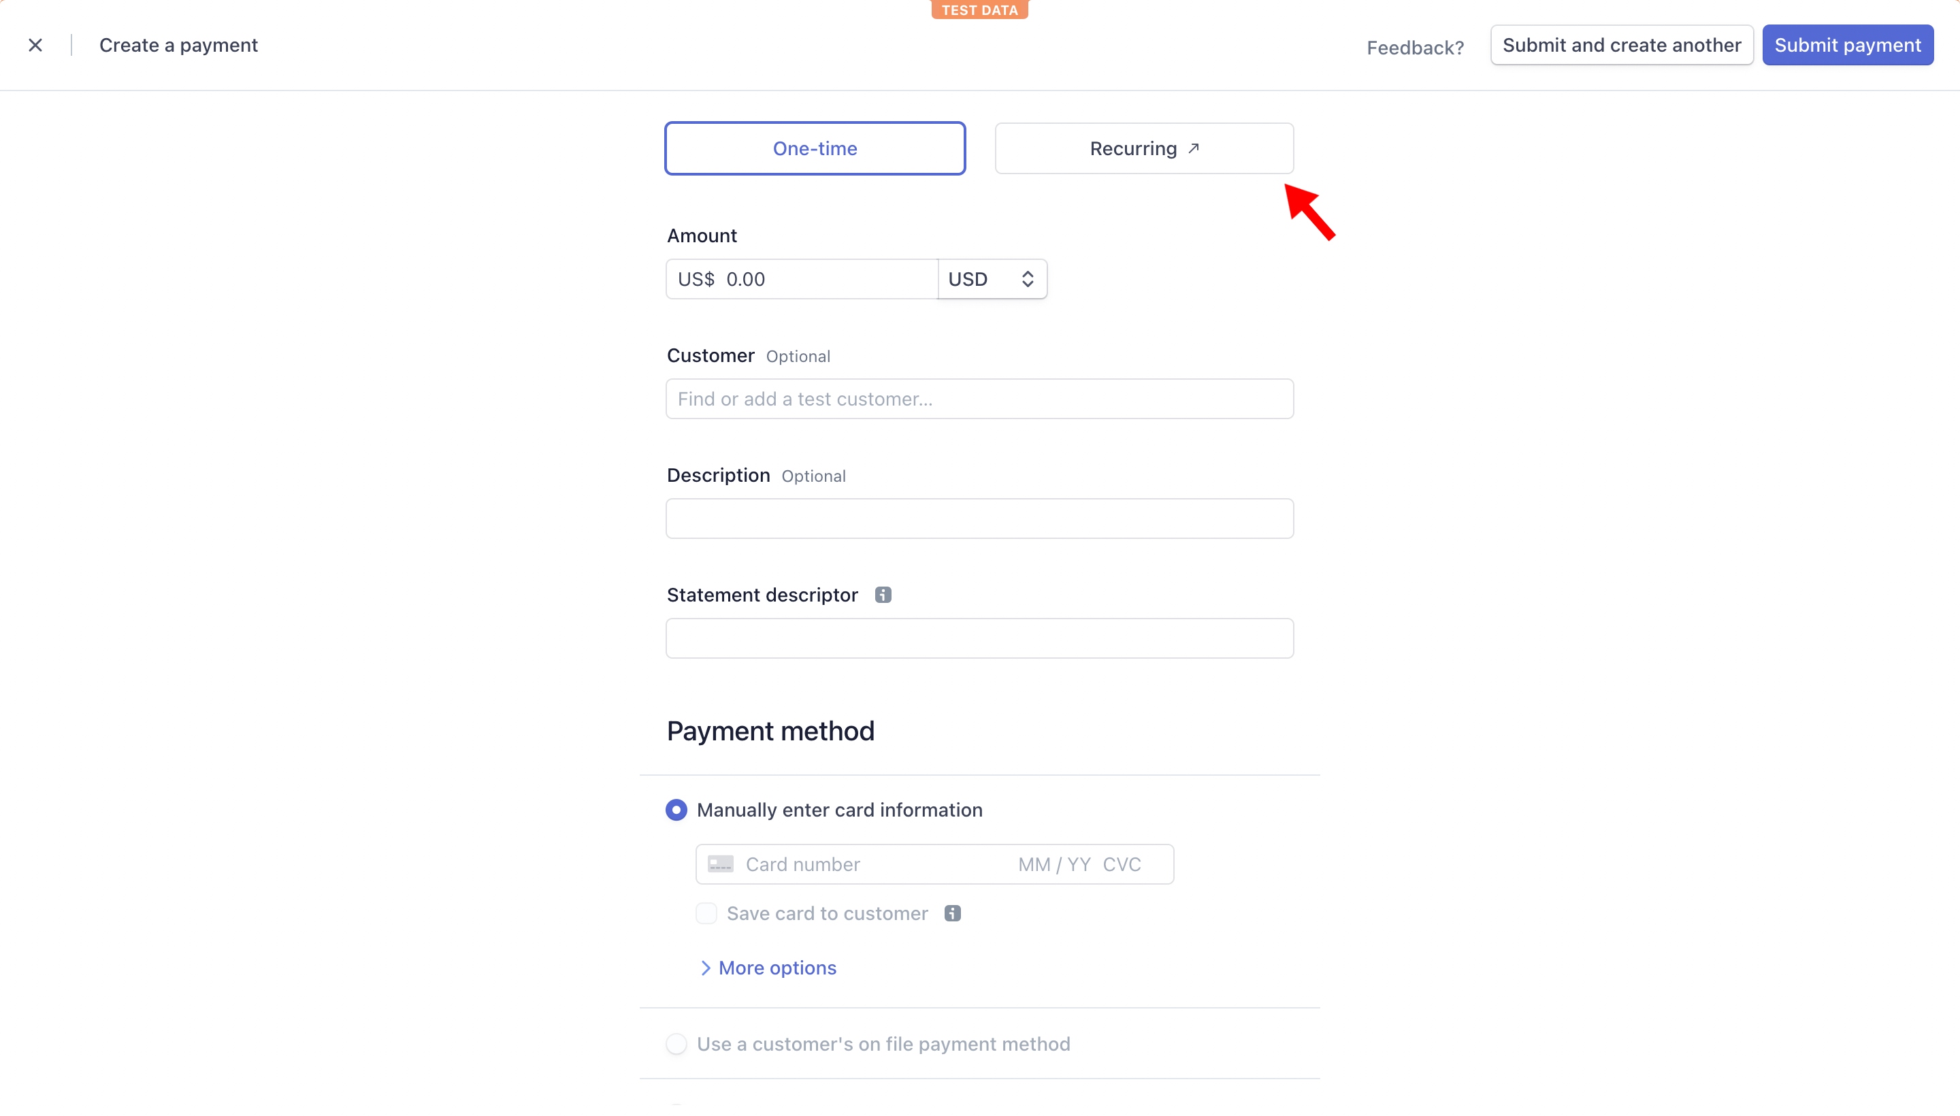
Task: Click the external link arrow on Recurring
Action: point(1194,148)
